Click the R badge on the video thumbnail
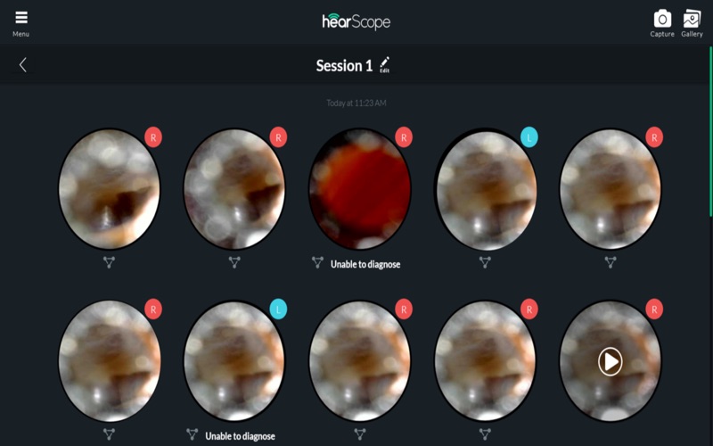This screenshot has width=713, height=446. coord(654,310)
